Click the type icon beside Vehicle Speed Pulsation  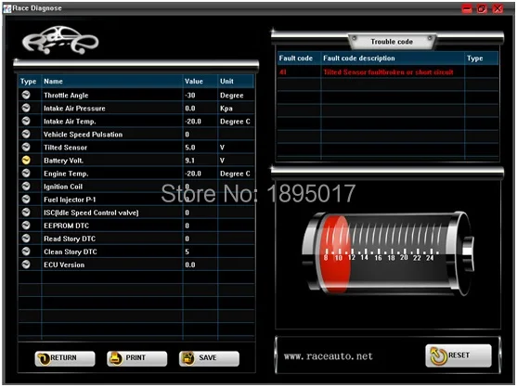(x=26, y=134)
